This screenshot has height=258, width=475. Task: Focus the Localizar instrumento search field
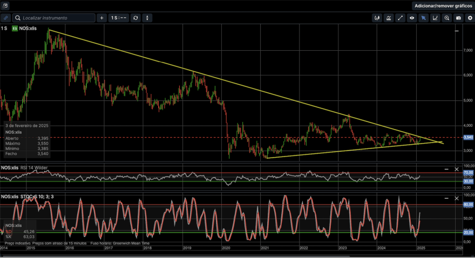click(54, 18)
